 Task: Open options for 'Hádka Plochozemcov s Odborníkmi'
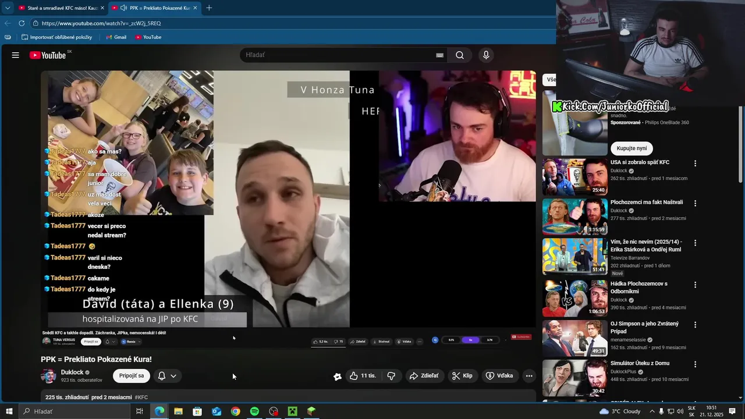(x=695, y=285)
